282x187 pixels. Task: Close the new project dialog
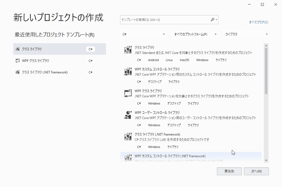coord(275,4)
